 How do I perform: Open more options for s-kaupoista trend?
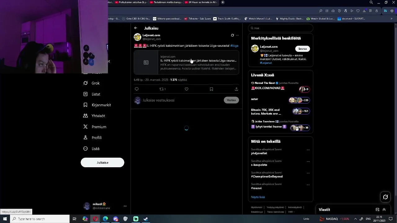click(x=308, y=161)
